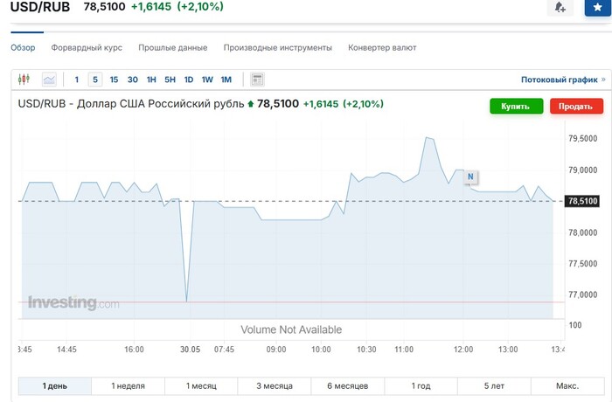Click the green Купить button

(x=516, y=106)
